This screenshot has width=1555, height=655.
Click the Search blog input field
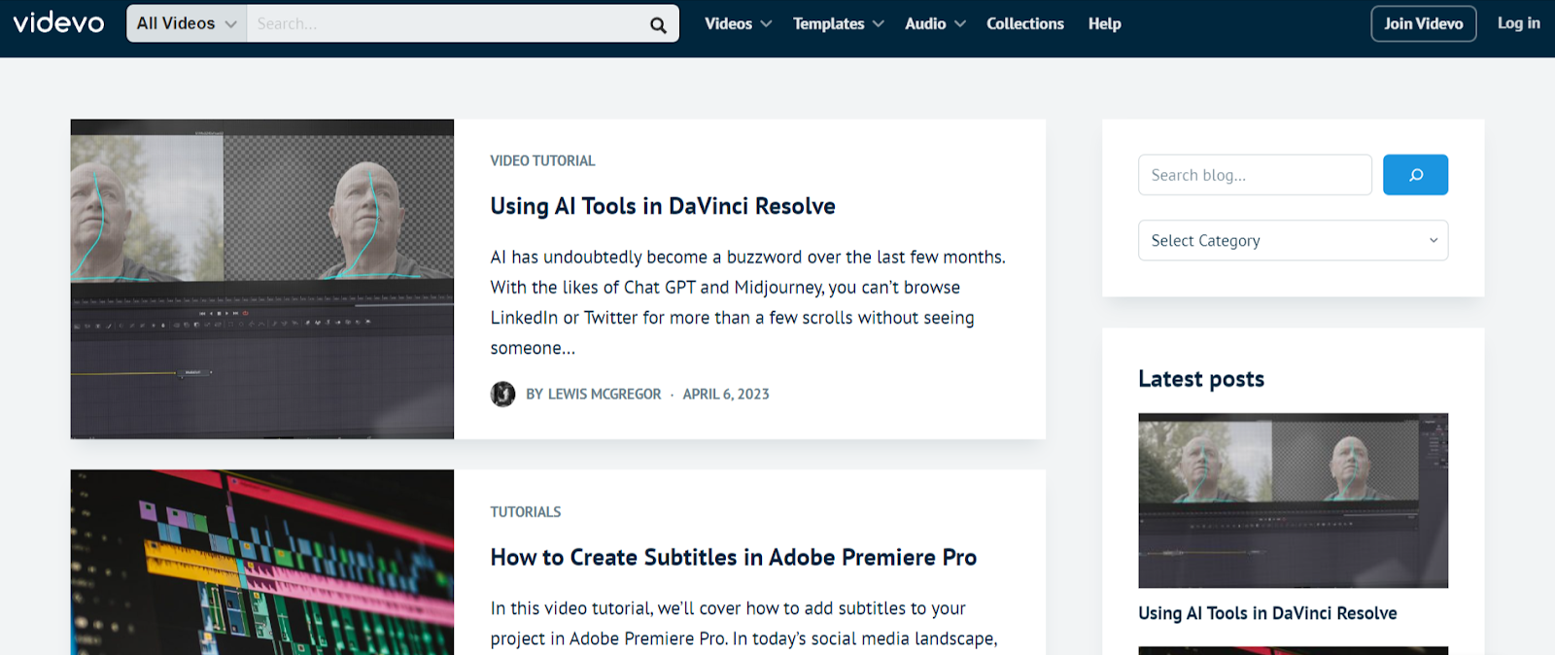[1255, 175]
